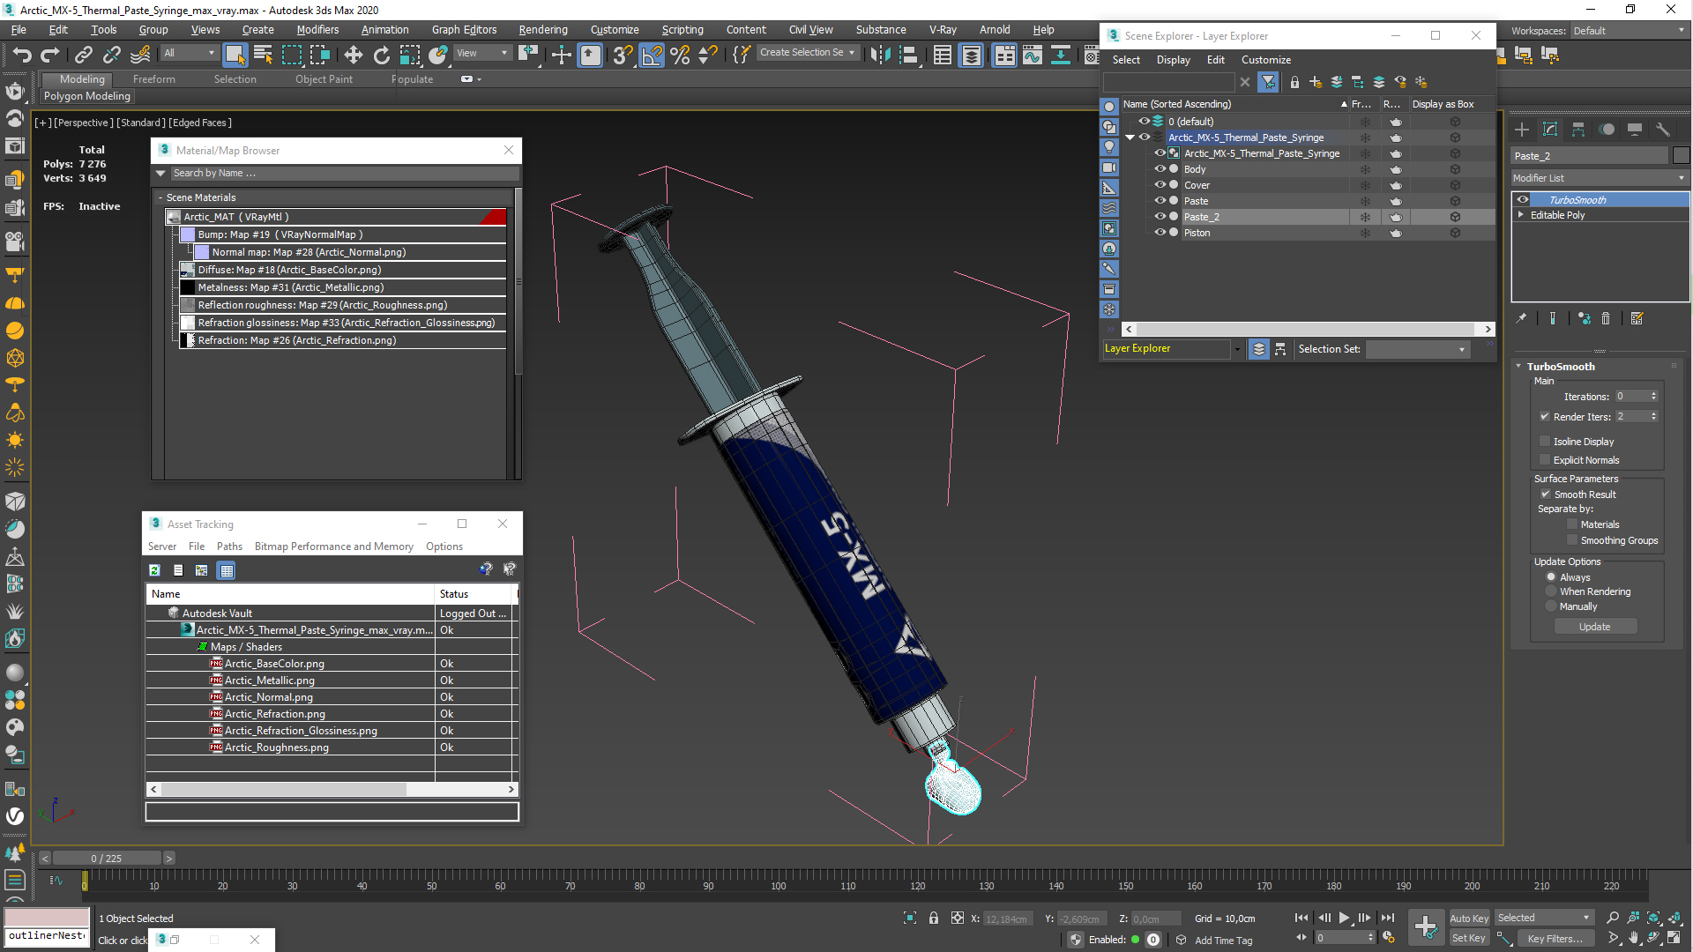Open the V-Ray menu
Image resolution: width=1693 pixels, height=952 pixels.
coord(943,30)
